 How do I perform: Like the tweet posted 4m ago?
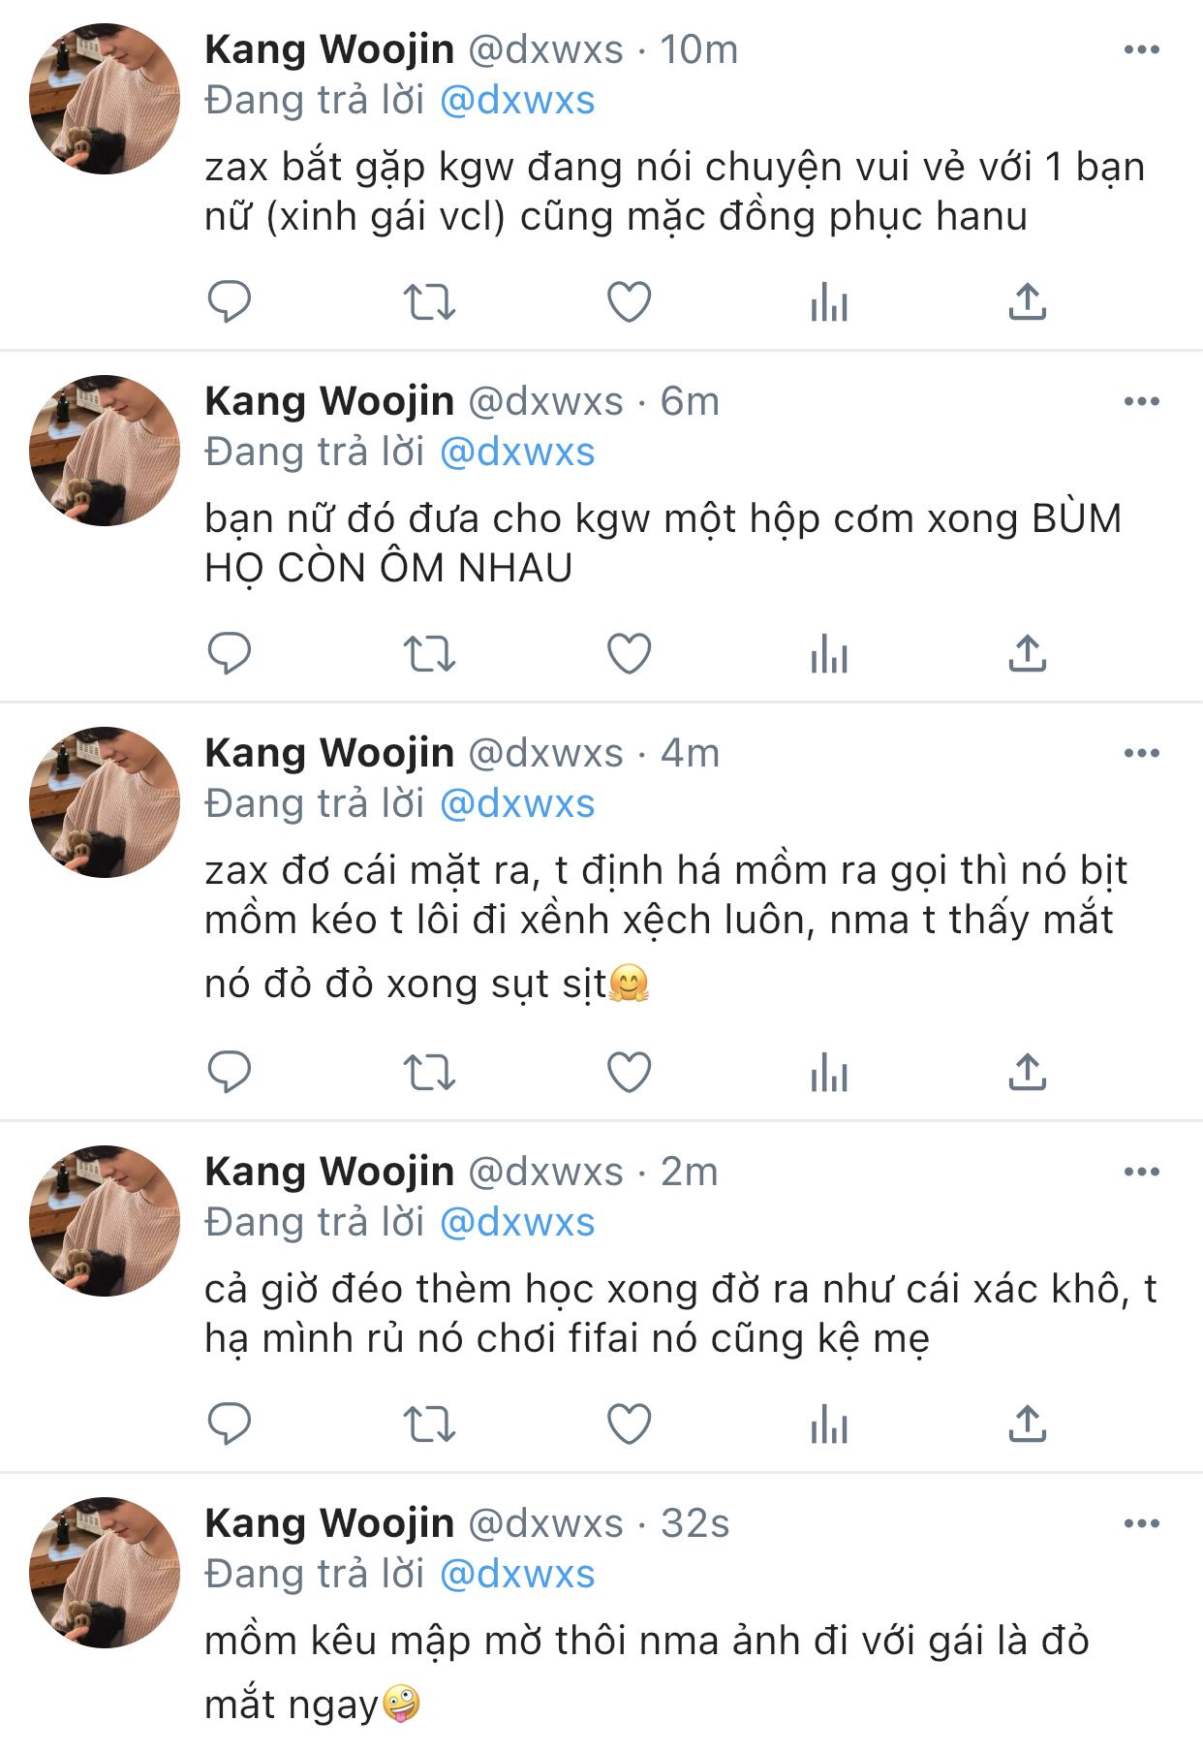(x=629, y=1073)
